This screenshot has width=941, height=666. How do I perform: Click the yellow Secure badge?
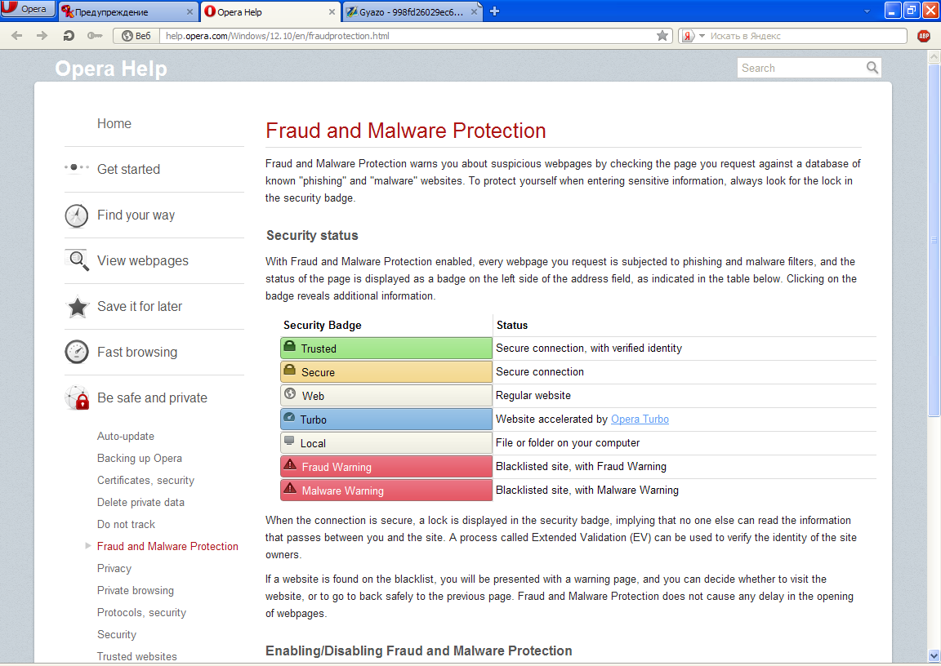(x=386, y=371)
